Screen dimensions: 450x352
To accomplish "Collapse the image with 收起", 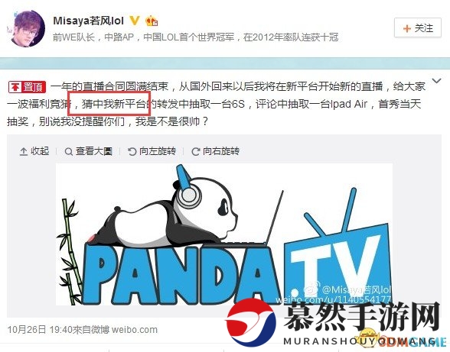I will click(x=34, y=151).
